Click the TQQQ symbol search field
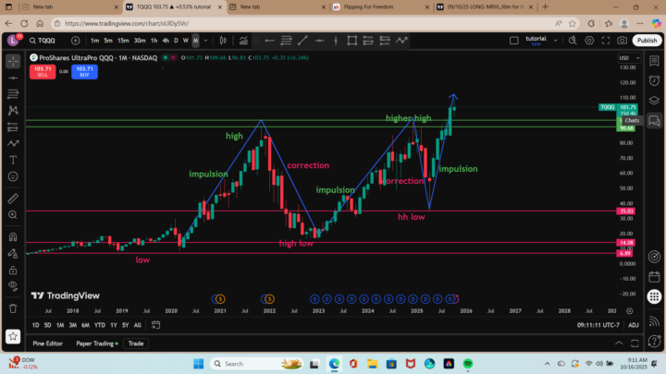This screenshot has width=666, height=374. (46, 41)
